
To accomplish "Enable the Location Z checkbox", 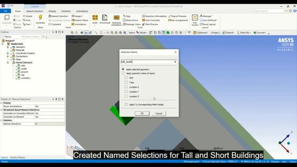I will pyautogui.click(x=126, y=96).
